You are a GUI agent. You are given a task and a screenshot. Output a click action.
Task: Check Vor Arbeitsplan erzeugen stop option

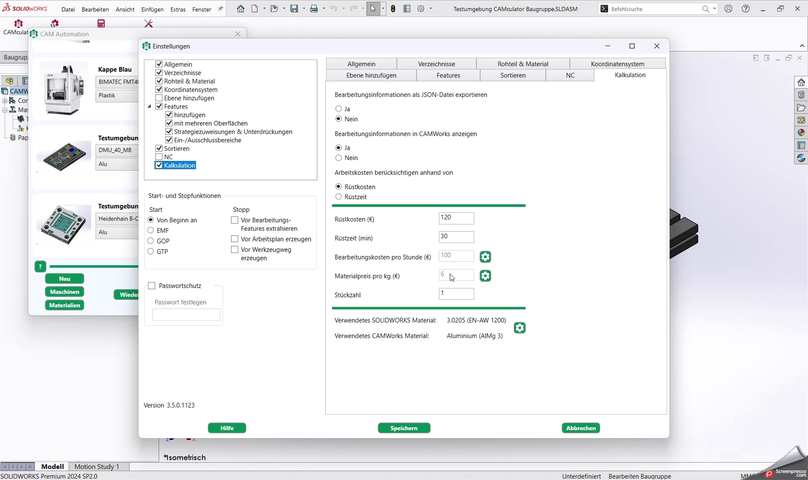(x=235, y=239)
